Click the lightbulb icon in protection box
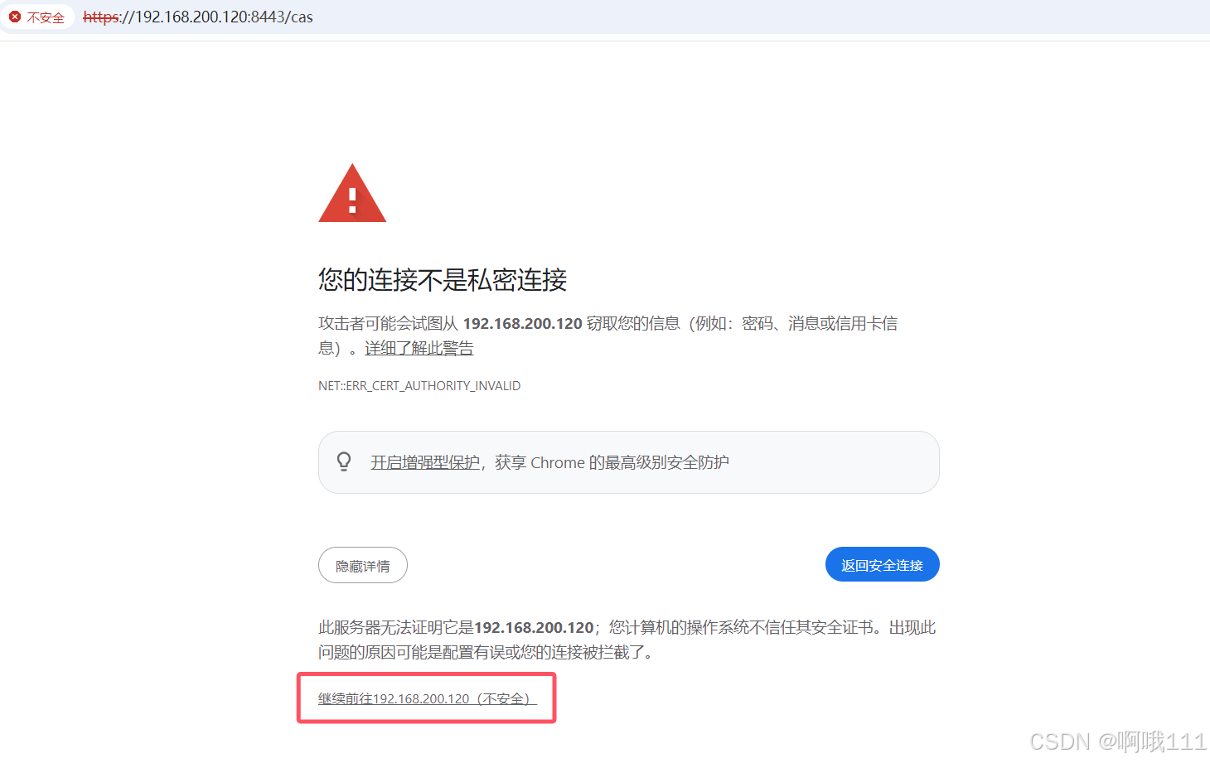The image size is (1210, 763). pyautogui.click(x=344, y=461)
